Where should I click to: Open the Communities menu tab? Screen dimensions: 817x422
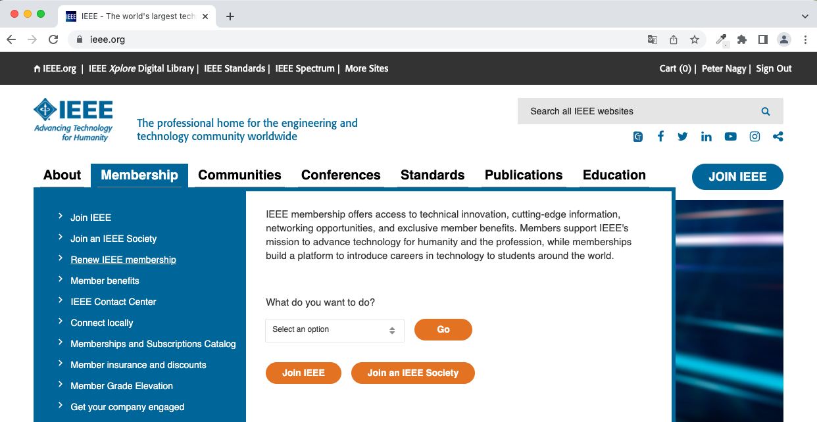[239, 175]
